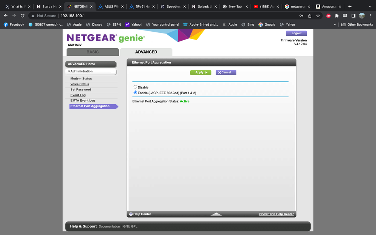Click the browser back arrow
376x235 pixels.
(6, 15)
